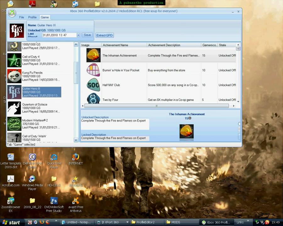This screenshot has height=226, width=283.
Task: Select the Quantum of Solace game icon
Action: click(14, 108)
